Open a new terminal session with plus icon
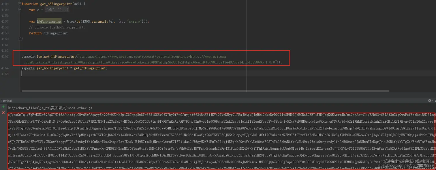Viewport: 436px width, 170px height. (3, 107)
